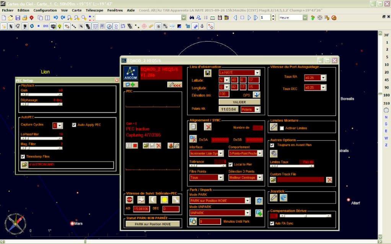Open the Edition menu
Screen dimensions: 391x244
pyautogui.click(x=23, y=10)
